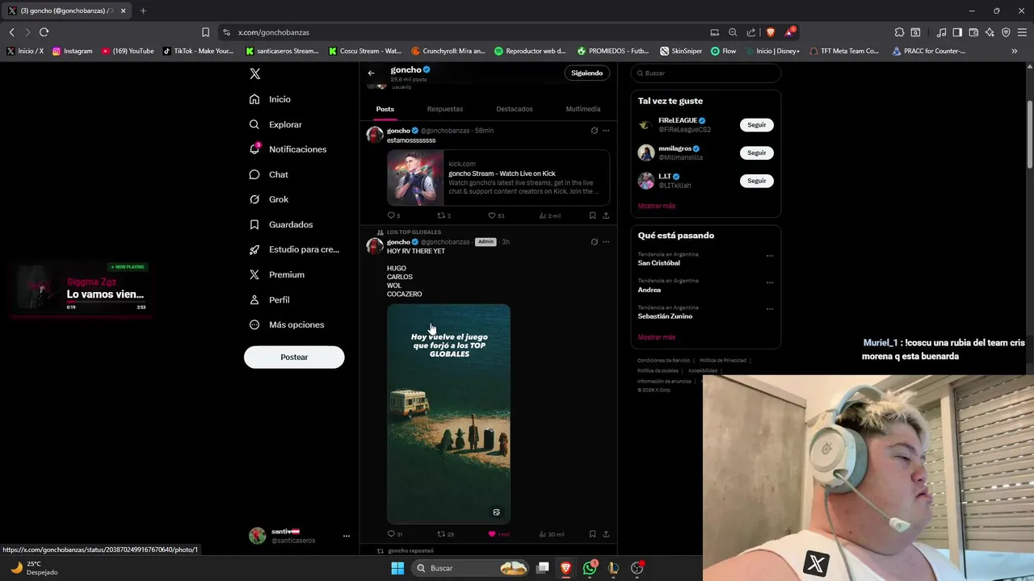The image size is (1034, 581).
Task: Repost the estamossssssss post
Action: click(x=443, y=215)
